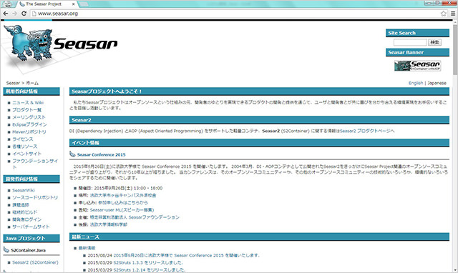Viewport: 458px width, 273px height.
Task: Open SeasarWiki in the sidebar
Action: click(x=24, y=190)
